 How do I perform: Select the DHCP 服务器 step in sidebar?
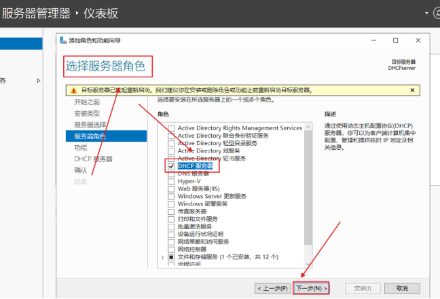pyautogui.click(x=93, y=159)
